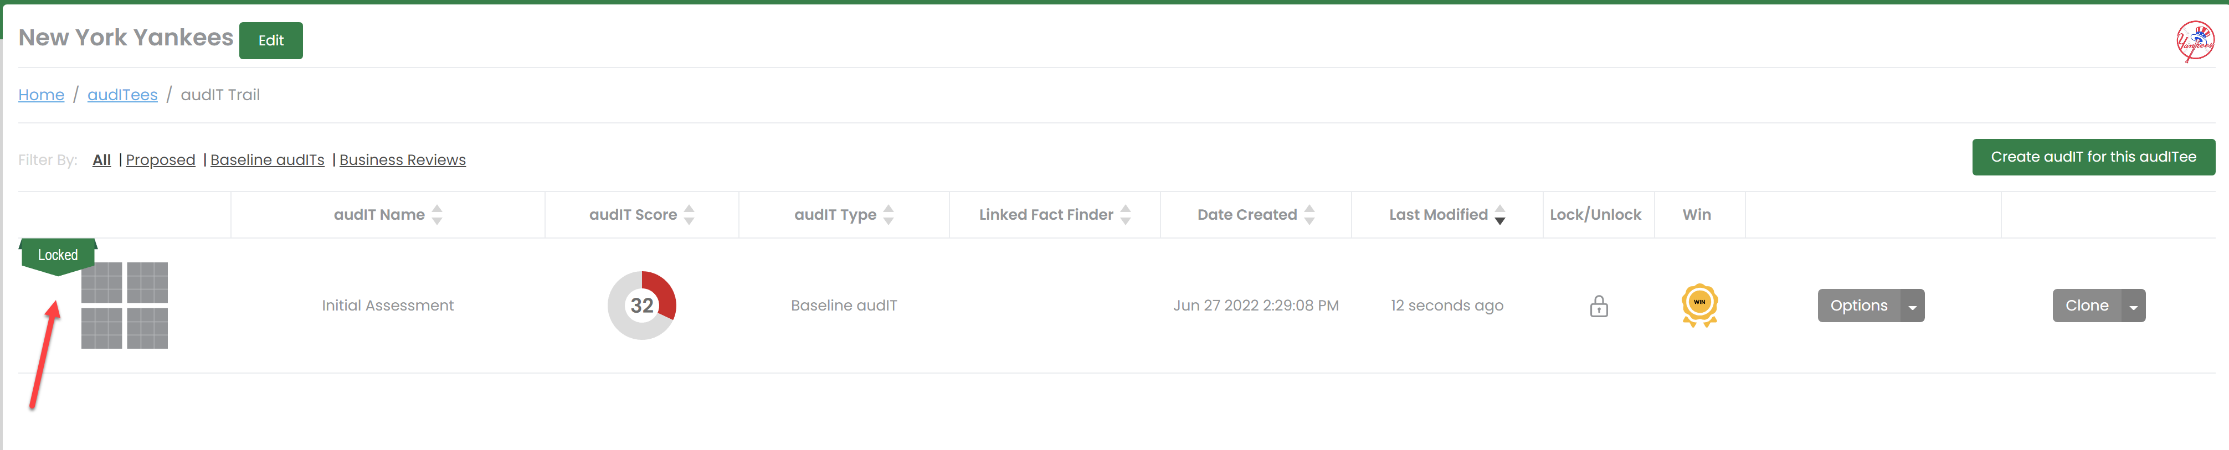Click the Edit button beside New York Yankees

[271, 40]
